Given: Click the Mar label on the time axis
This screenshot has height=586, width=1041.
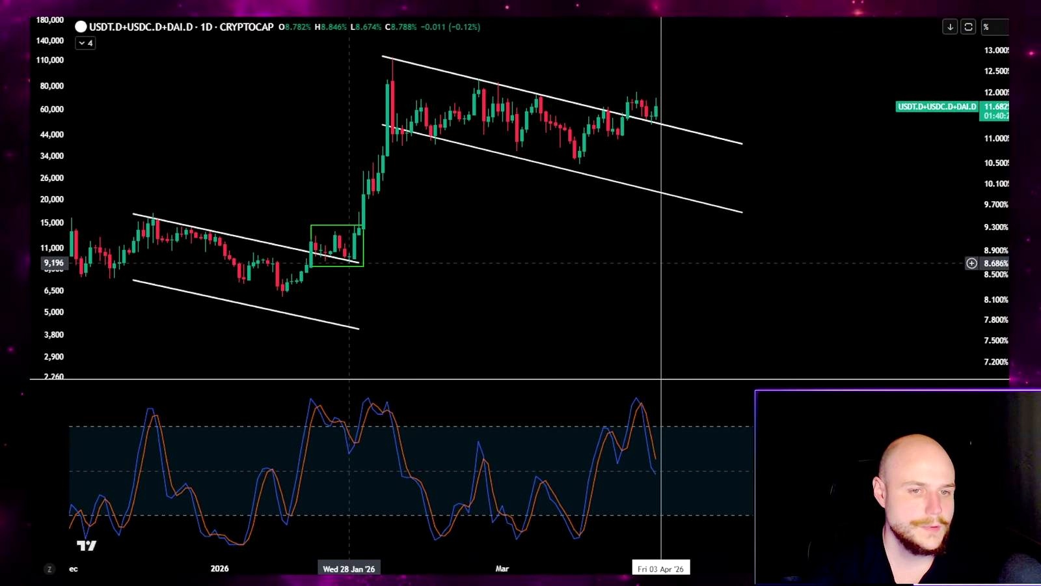Looking at the screenshot, I should point(502,568).
